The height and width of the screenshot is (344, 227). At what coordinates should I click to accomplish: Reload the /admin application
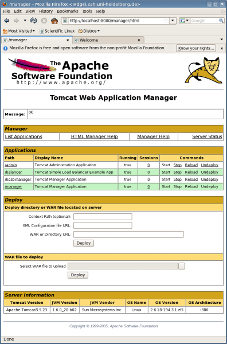pyautogui.click(x=191, y=165)
